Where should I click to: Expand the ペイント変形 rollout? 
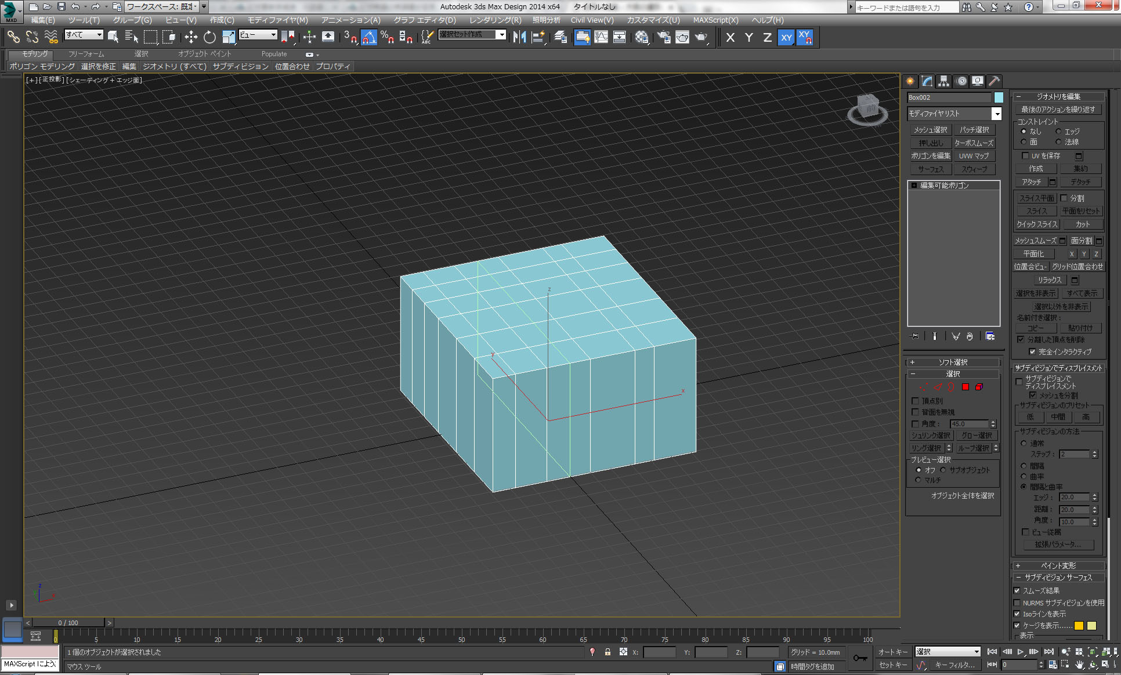pyautogui.click(x=1058, y=565)
